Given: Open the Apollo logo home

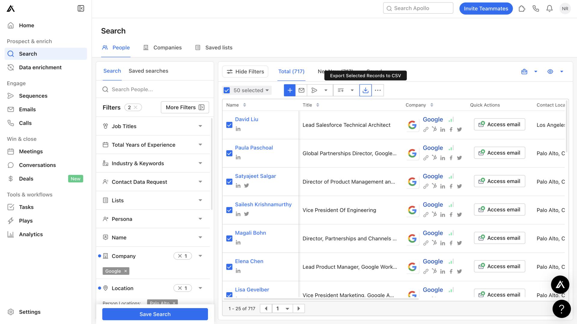Looking at the screenshot, I should (x=11, y=8).
